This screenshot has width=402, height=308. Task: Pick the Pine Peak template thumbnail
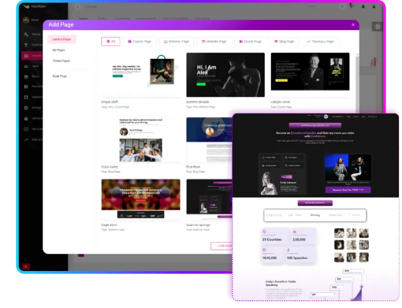(x=210, y=140)
